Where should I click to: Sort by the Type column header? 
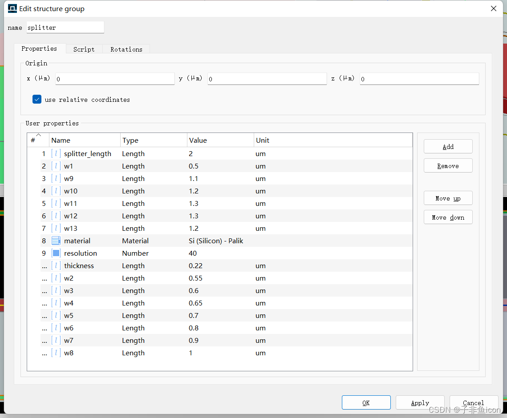pyautogui.click(x=154, y=140)
